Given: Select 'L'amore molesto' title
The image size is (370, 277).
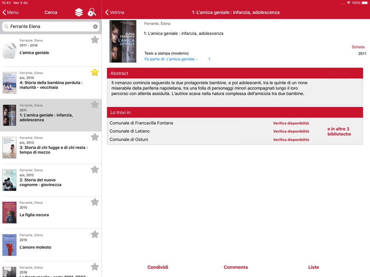Looking at the screenshot, I should 36,247.
